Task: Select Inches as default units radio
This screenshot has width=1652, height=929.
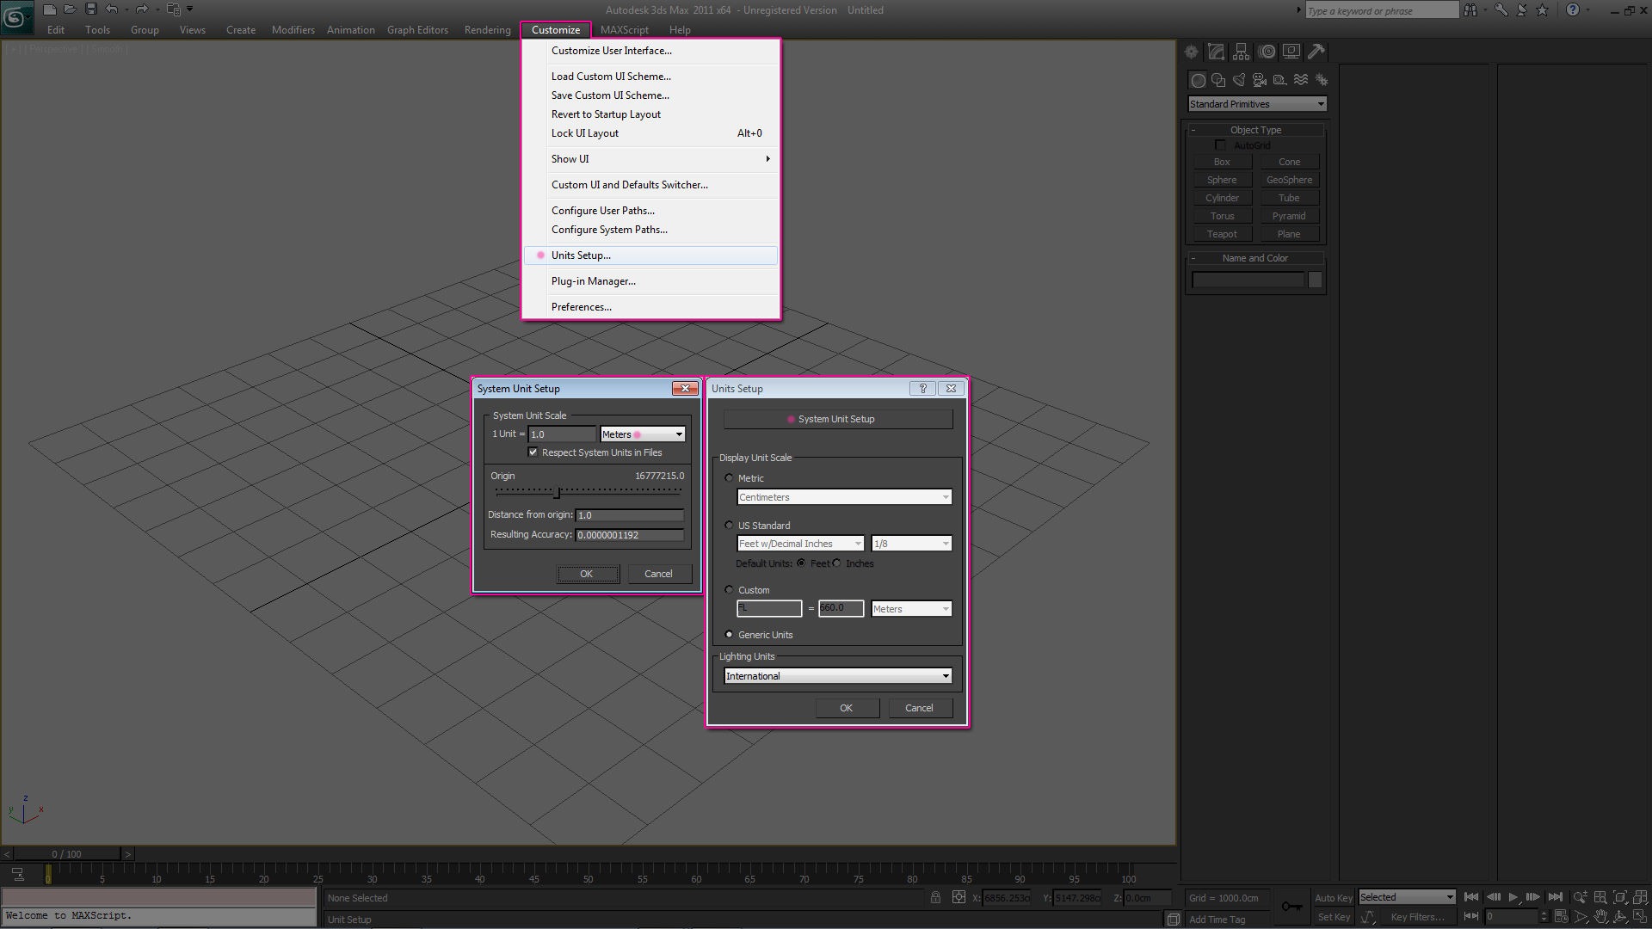Action: [837, 563]
